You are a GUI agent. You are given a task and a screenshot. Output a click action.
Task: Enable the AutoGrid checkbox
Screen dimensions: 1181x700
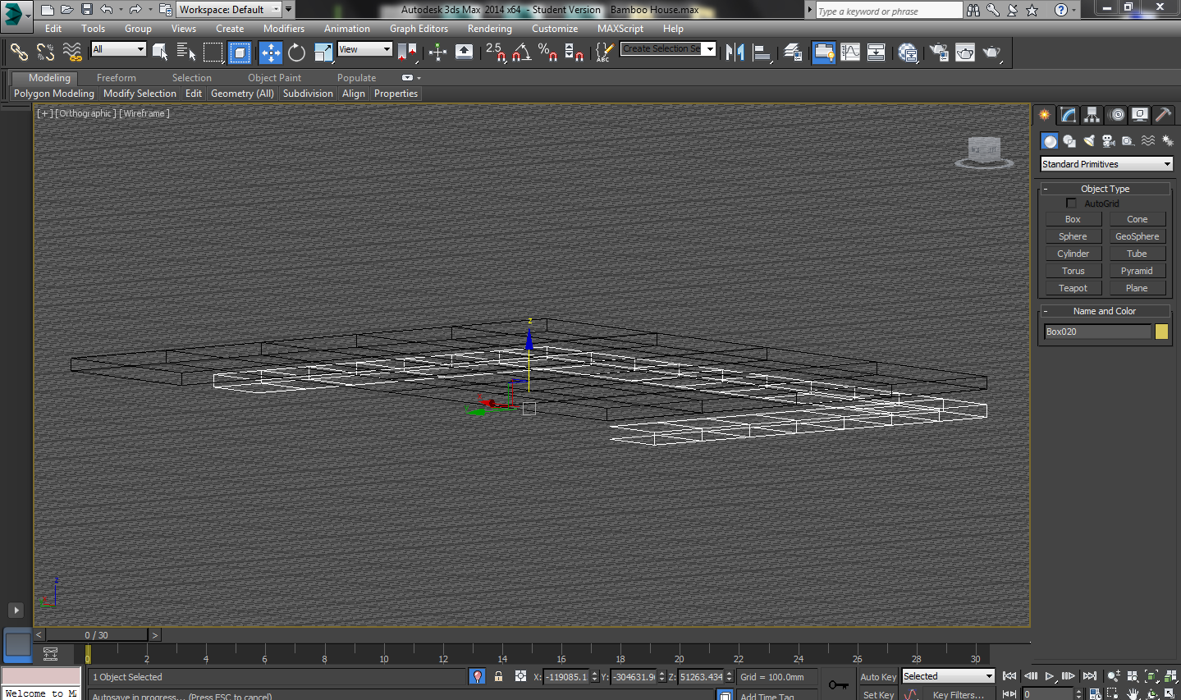pos(1071,204)
